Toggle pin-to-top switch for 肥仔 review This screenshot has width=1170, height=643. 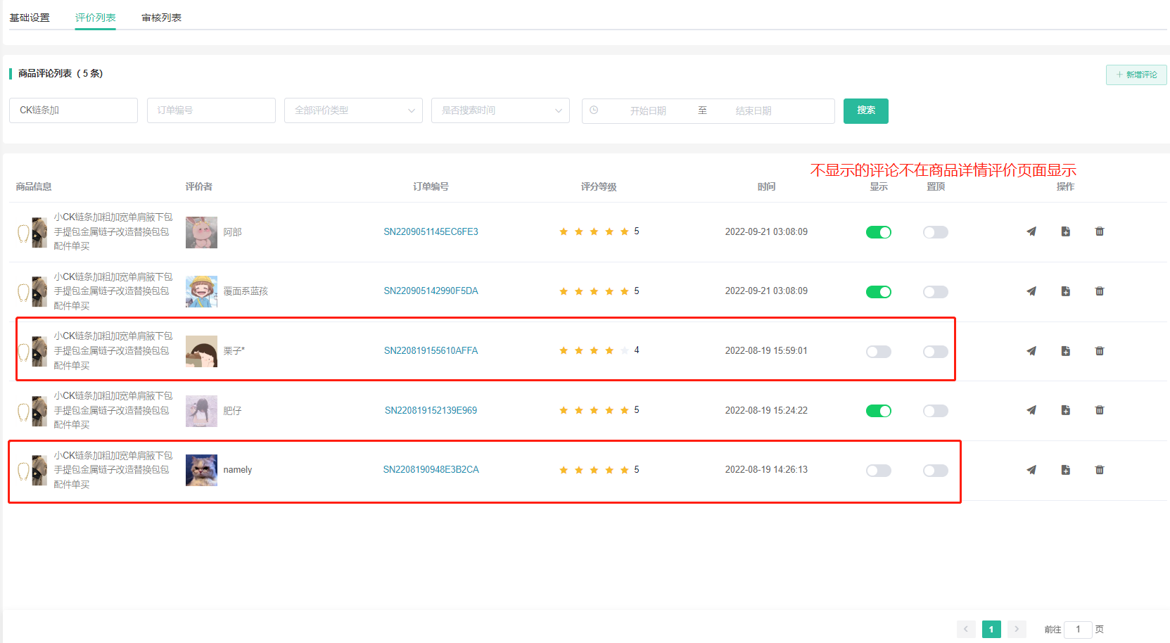(x=935, y=411)
